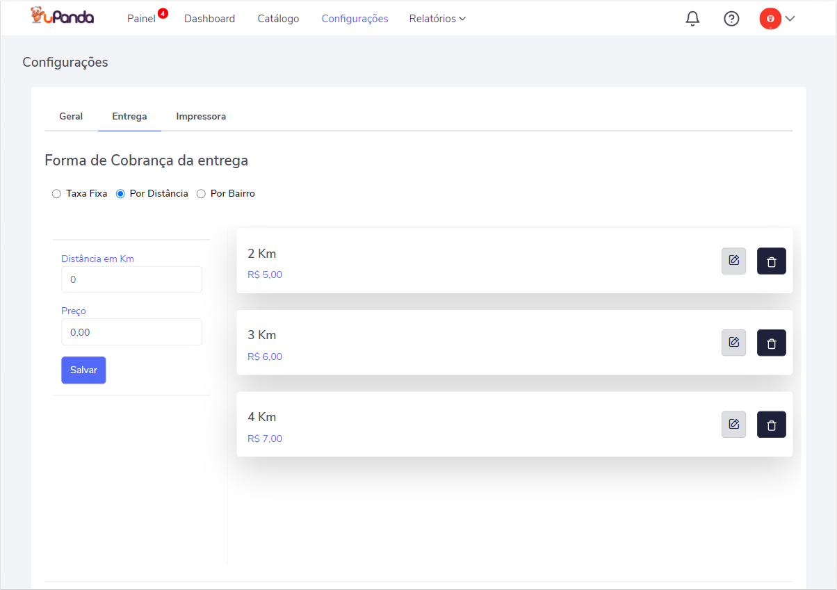The image size is (837, 590).
Task: Select the Por Distância radio option
Action: tap(120, 194)
